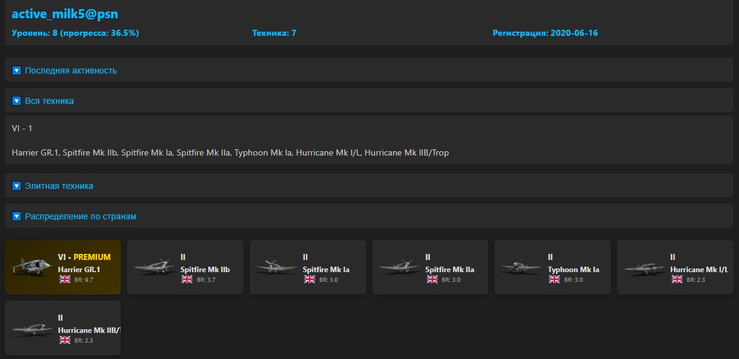Toggle the arrow icon beside Элитная техника

pos(17,186)
